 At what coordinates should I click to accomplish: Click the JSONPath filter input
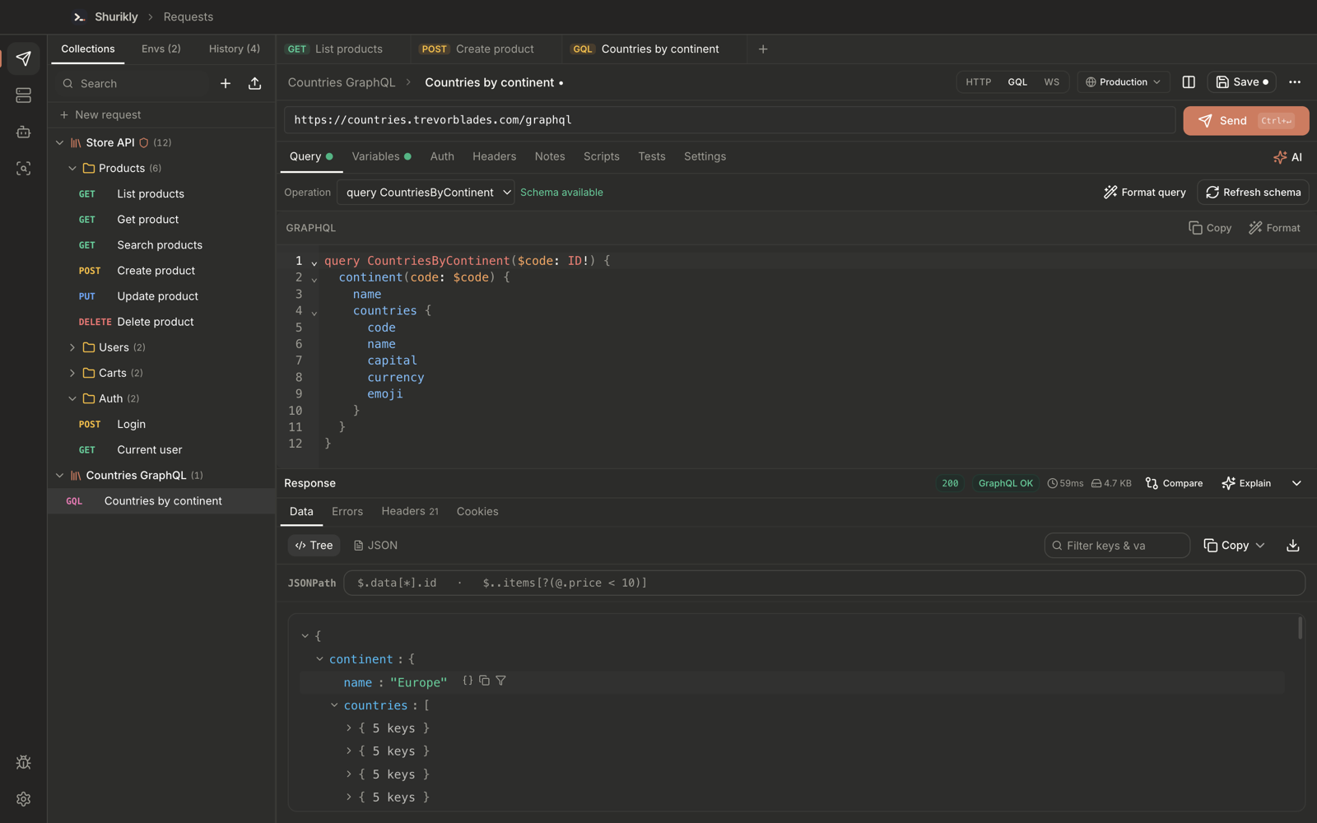pos(824,583)
